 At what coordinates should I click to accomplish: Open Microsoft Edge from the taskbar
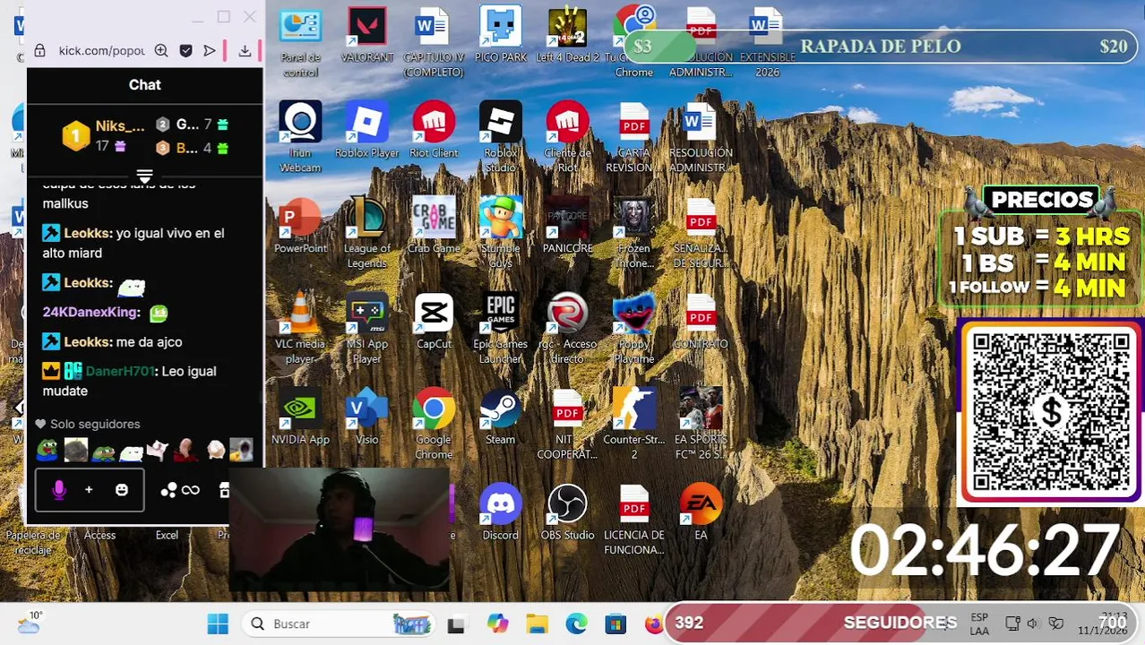click(x=576, y=623)
